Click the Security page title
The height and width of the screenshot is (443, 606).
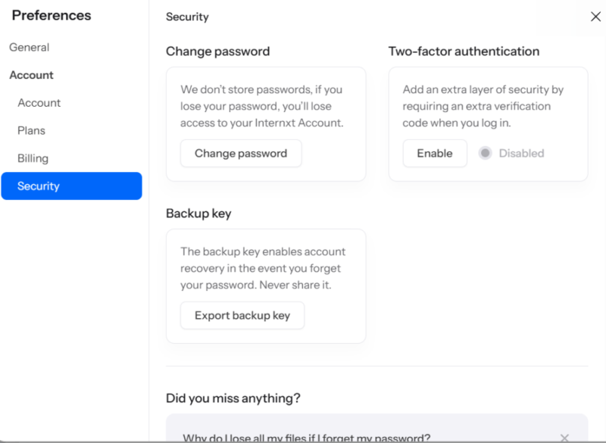coord(186,17)
